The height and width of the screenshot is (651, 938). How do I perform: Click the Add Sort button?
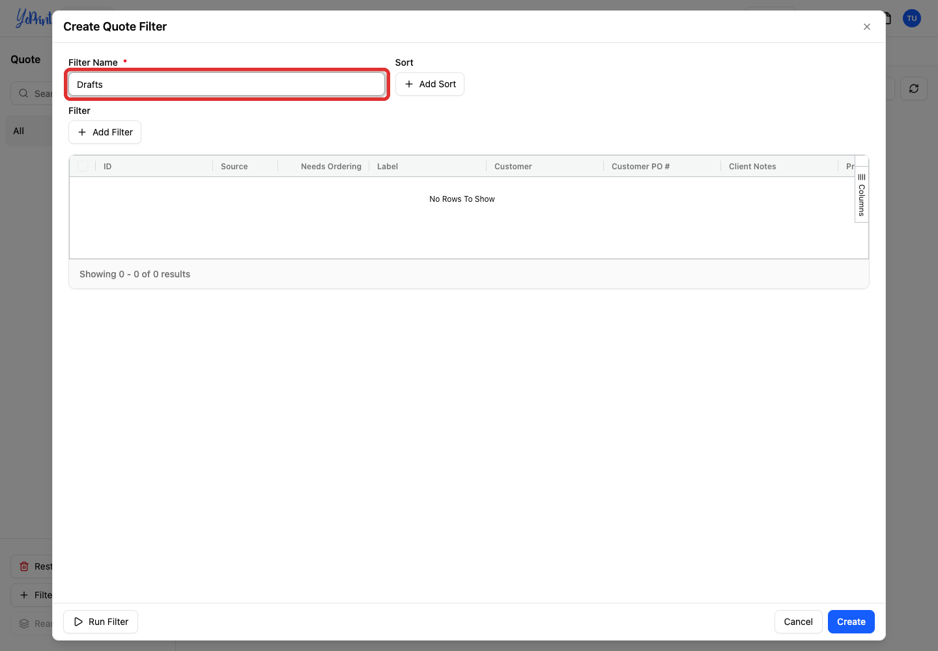pos(430,84)
